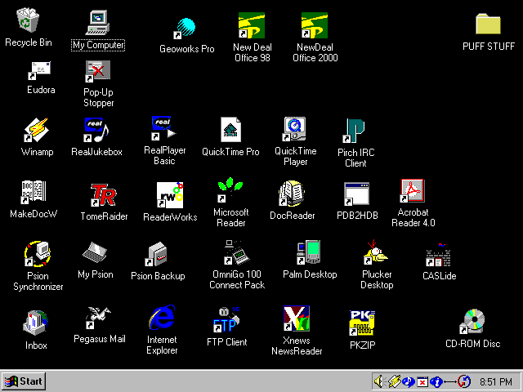523x392 pixels.
Task: Click the Pop-Up Stopper desktop icon
Action: 98,73
